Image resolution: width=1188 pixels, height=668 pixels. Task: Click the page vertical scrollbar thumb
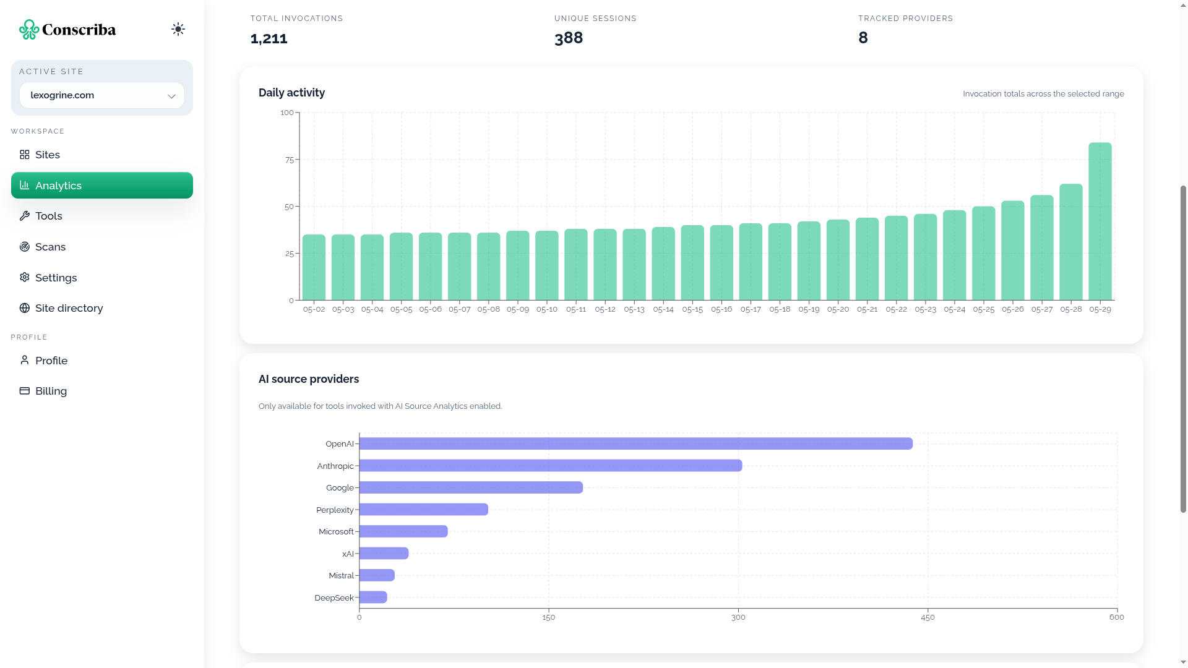pyautogui.click(x=1183, y=349)
